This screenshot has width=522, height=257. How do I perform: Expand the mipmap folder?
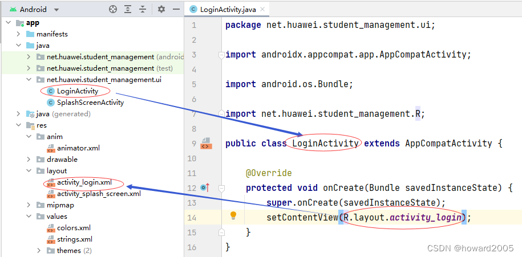(29, 205)
